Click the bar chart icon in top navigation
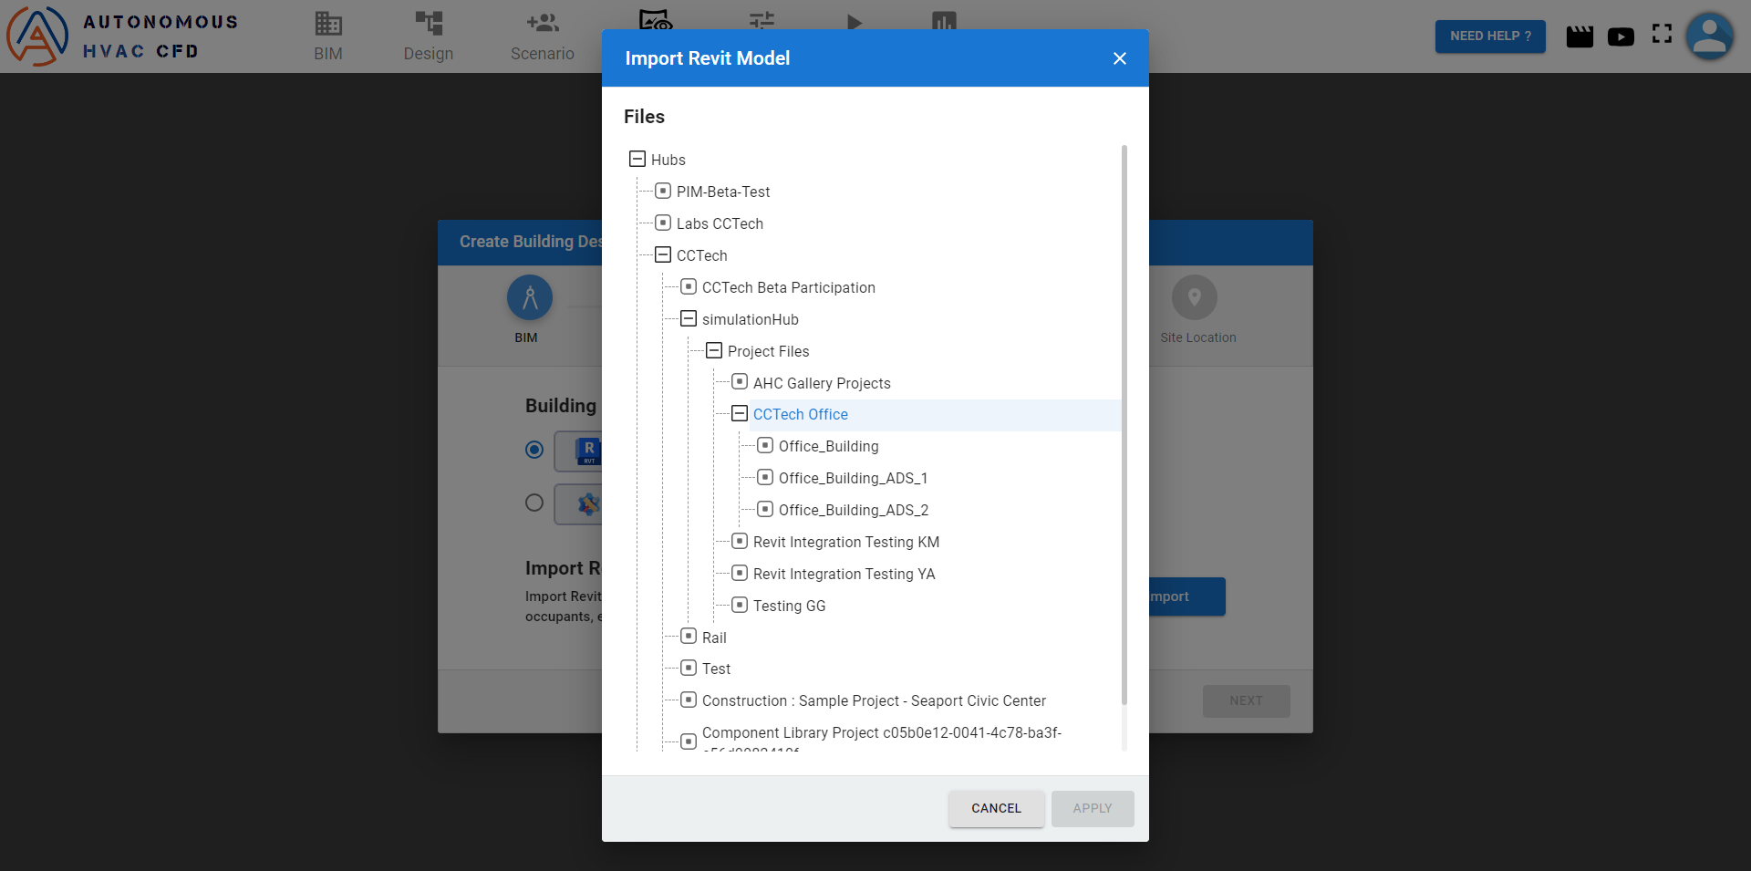The image size is (1751, 871). (944, 21)
